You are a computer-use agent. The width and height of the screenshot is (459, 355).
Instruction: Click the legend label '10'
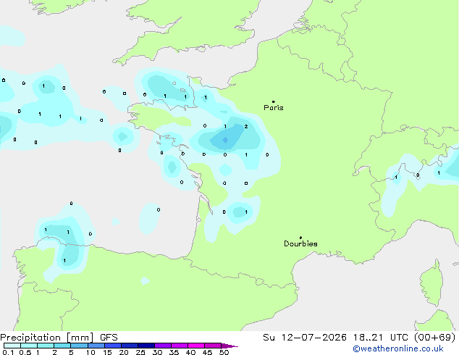tap(90, 352)
